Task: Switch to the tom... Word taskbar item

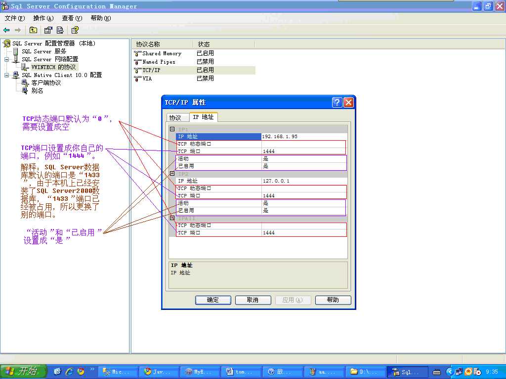Action: (241, 372)
